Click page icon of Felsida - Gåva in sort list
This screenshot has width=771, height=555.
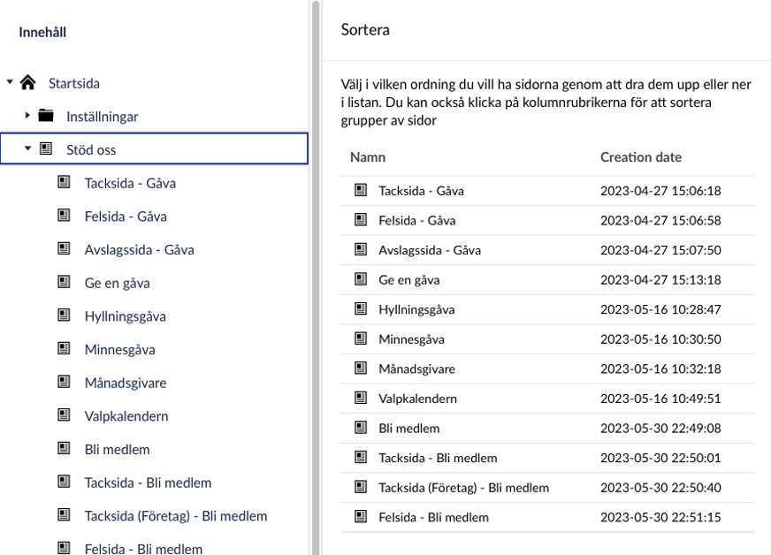click(x=361, y=220)
